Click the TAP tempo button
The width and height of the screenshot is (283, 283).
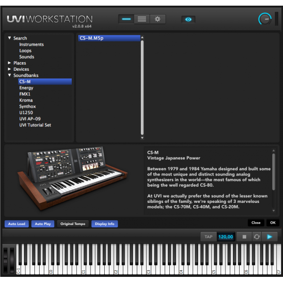click(208, 237)
